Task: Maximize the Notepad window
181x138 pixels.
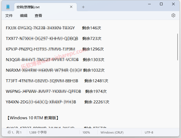Action: coord(161,4)
